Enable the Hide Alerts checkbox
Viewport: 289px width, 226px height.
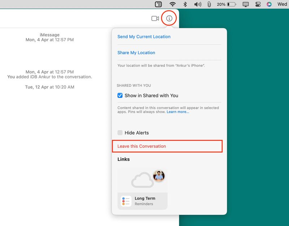120,132
